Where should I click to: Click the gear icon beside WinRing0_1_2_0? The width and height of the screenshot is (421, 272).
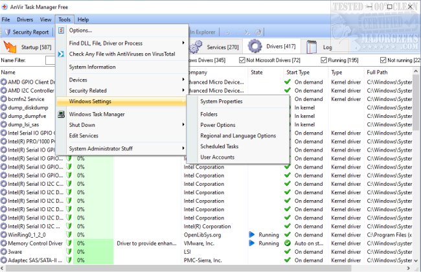click(3, 235)
